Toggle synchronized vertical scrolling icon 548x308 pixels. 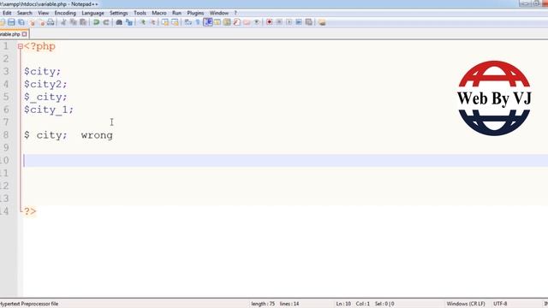coord(165,22)
